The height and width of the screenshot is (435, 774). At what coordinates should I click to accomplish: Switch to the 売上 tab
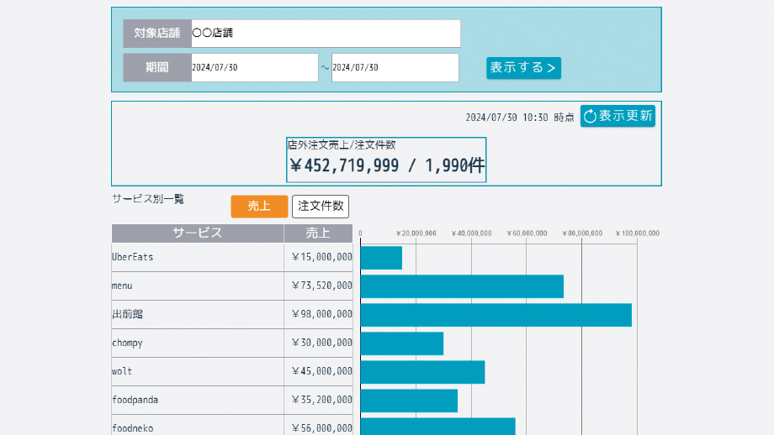[259, 207]
